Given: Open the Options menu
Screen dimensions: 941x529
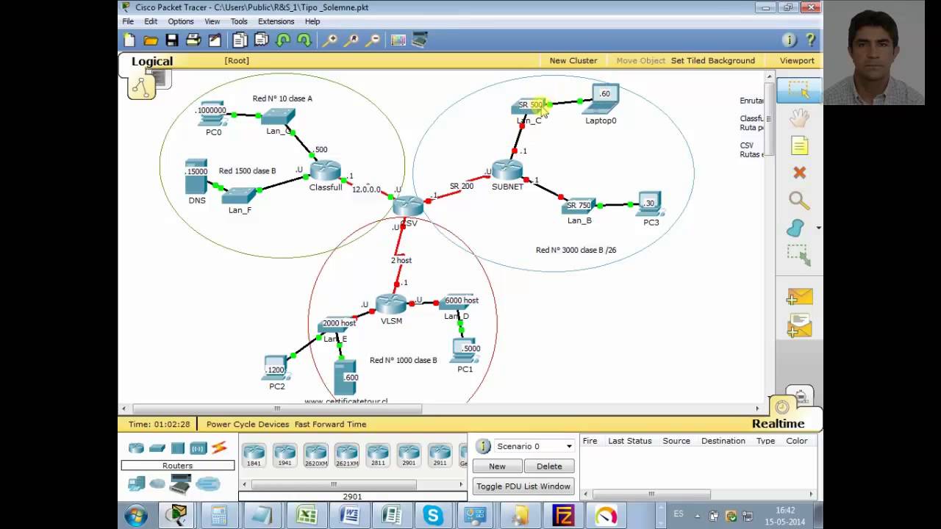Looking at the screenshot, I should pos(181,21).
